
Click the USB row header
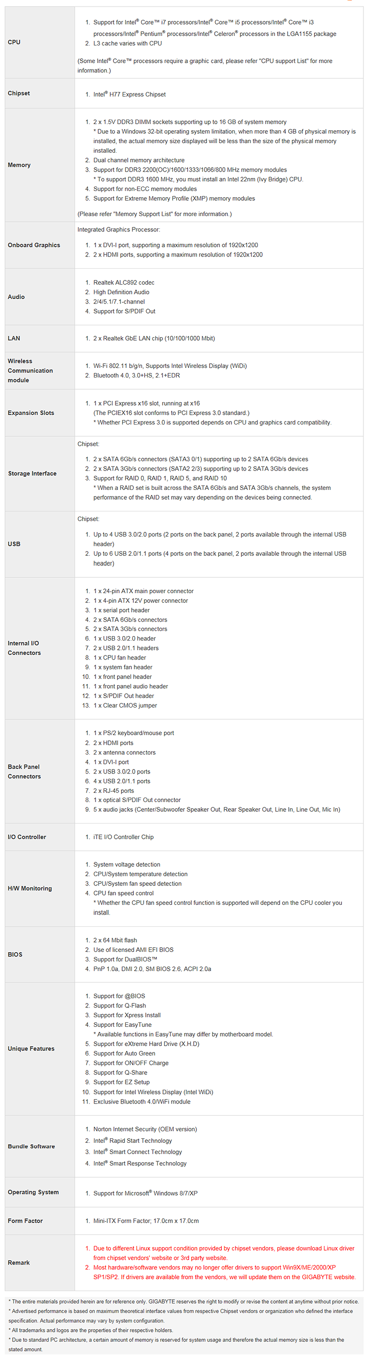coord(14,544)
